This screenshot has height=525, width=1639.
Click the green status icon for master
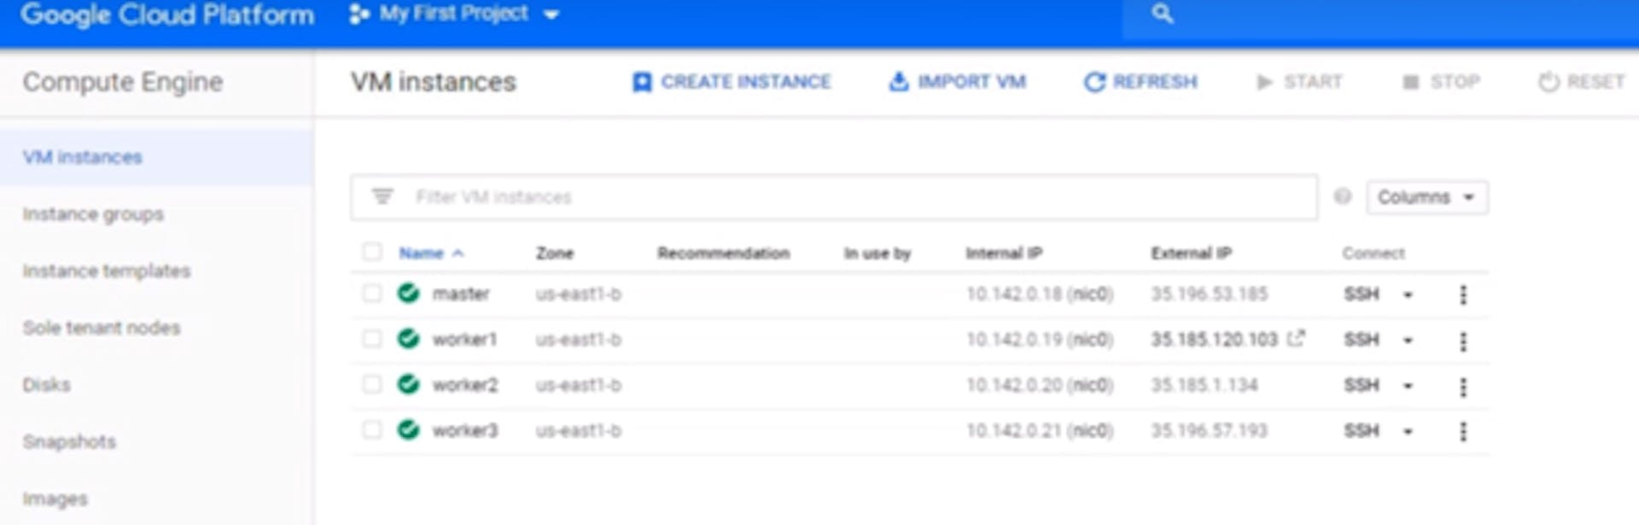[409, 294]
